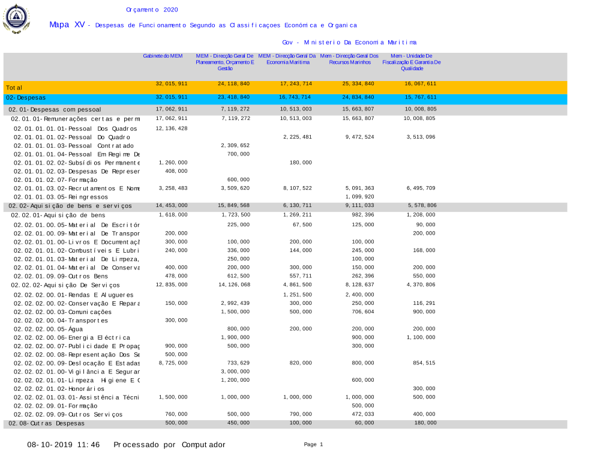Select the 02.02-Aquisição de bens e serviços row
This screenshot has height=464, width=600.
coord(70,206)
